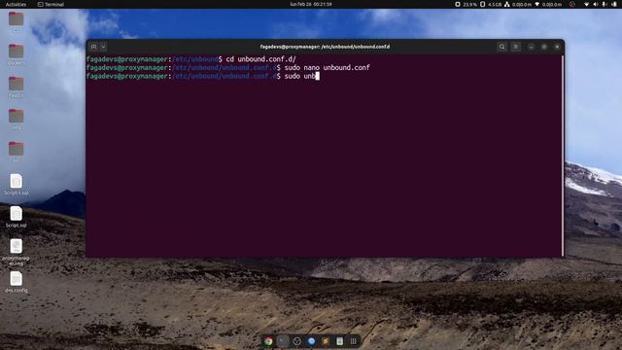Image resolution: width=622 pixels, height=350 pixels.
Task: Click the battery icon in top bar
Action: coord(613,4)
